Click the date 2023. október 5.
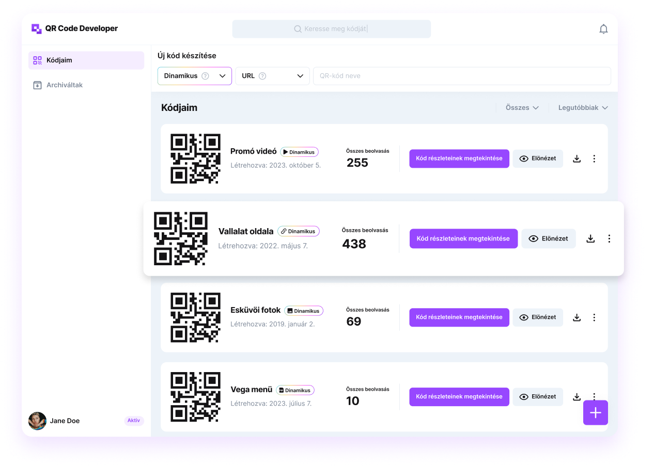 click(295, 166)
